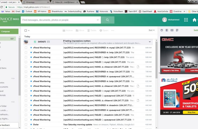This screenshot has height=129, width=198.
Task: Check the box for the Owler email
Action: click(x=26, y=124)
